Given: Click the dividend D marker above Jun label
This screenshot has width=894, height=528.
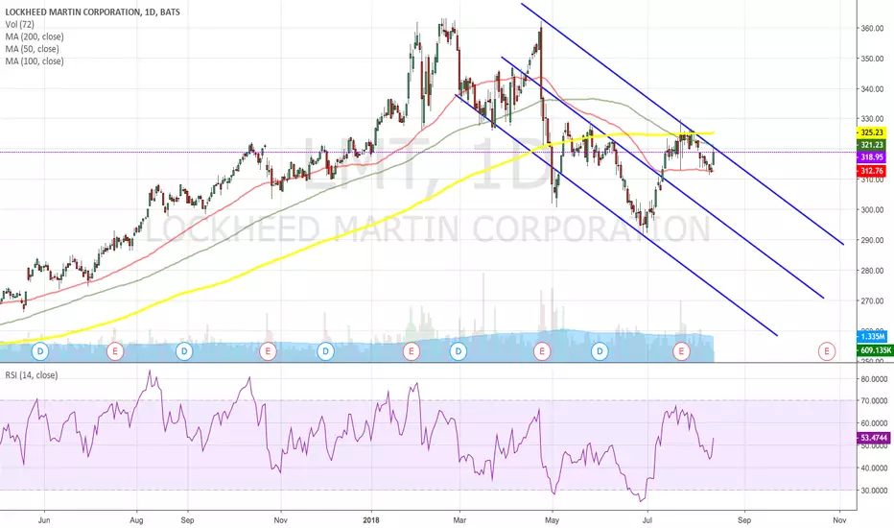Looking at the screenshot, I should point(40,351).
